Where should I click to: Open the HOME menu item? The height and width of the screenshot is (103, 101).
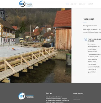[67, 4]
